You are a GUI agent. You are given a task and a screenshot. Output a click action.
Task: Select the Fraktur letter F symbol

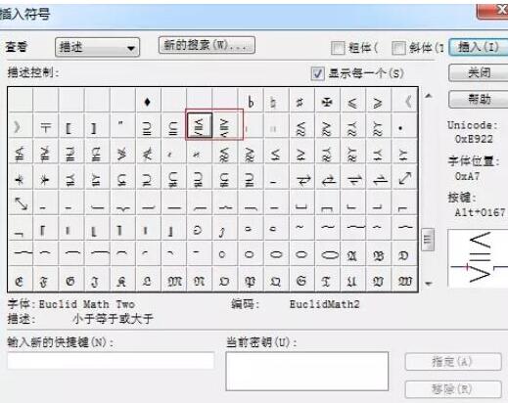(44, 281)
